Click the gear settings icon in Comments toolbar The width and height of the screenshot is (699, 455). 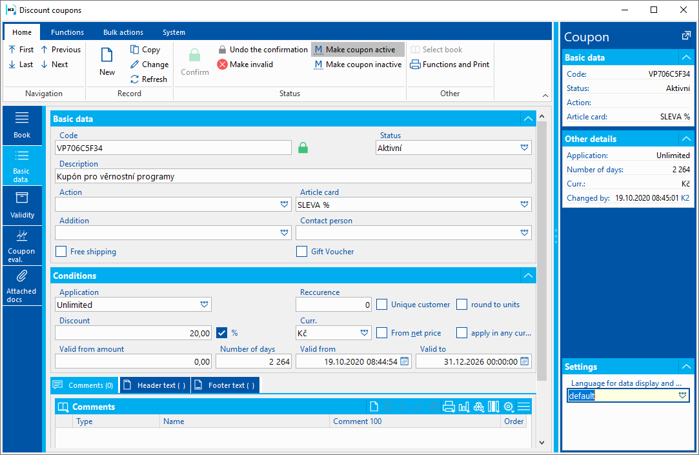[x=509, y=407]
